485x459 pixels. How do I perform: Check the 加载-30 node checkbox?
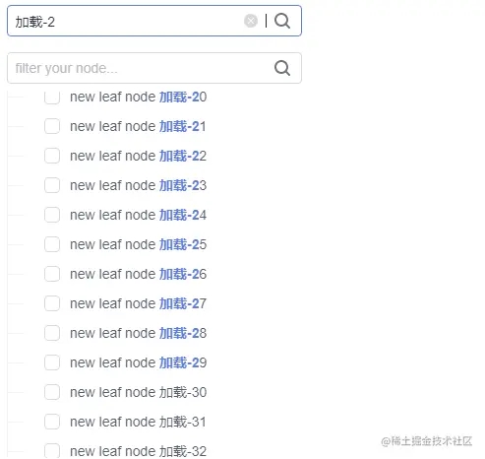(x=52, y=392)
